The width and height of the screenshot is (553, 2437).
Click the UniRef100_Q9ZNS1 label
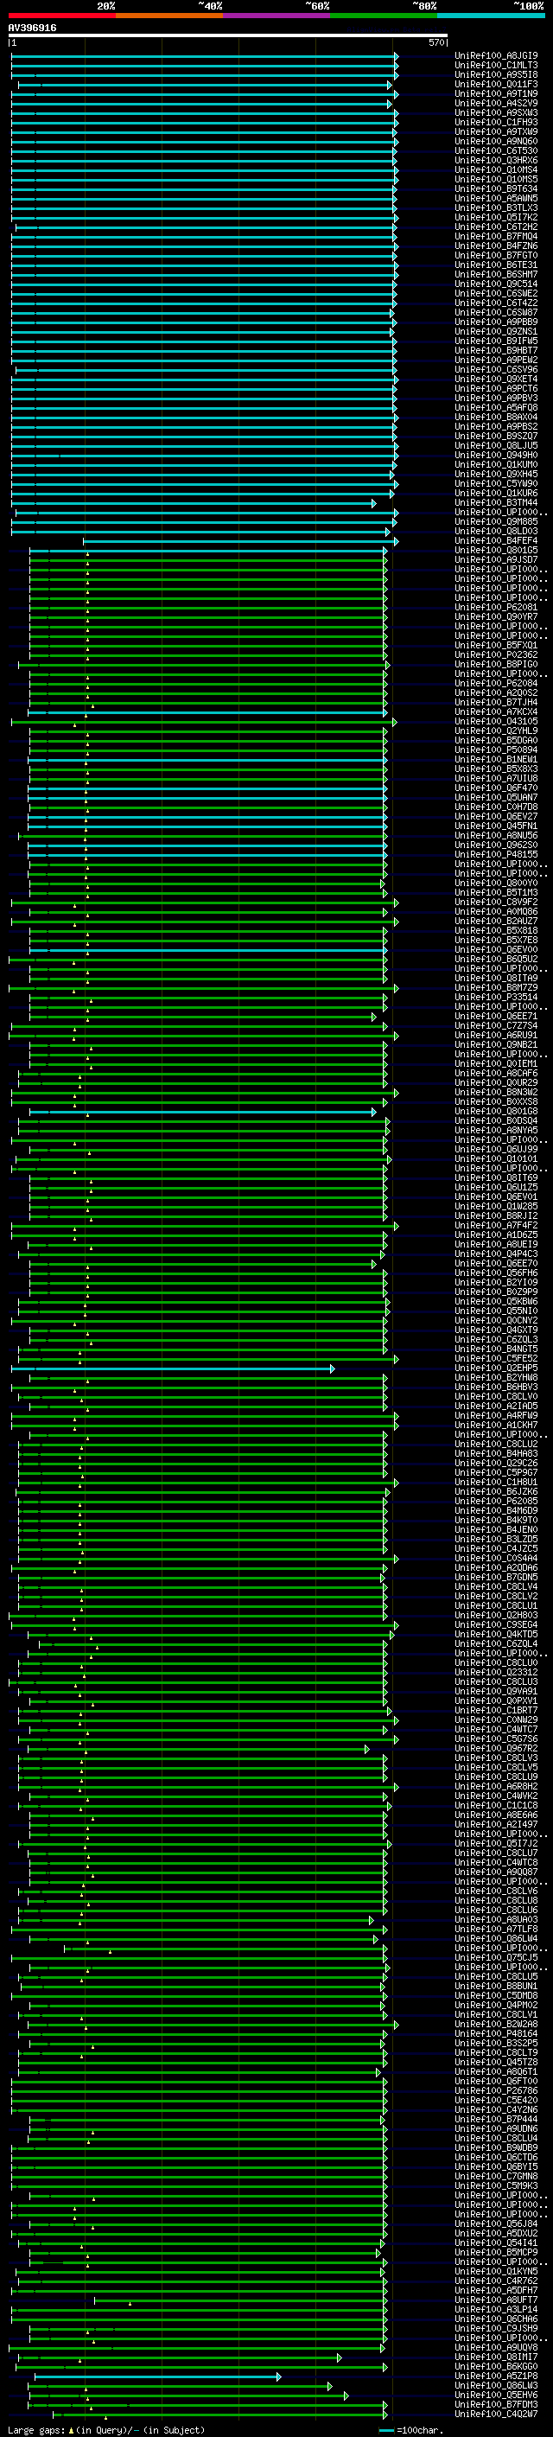click(496, 332)
